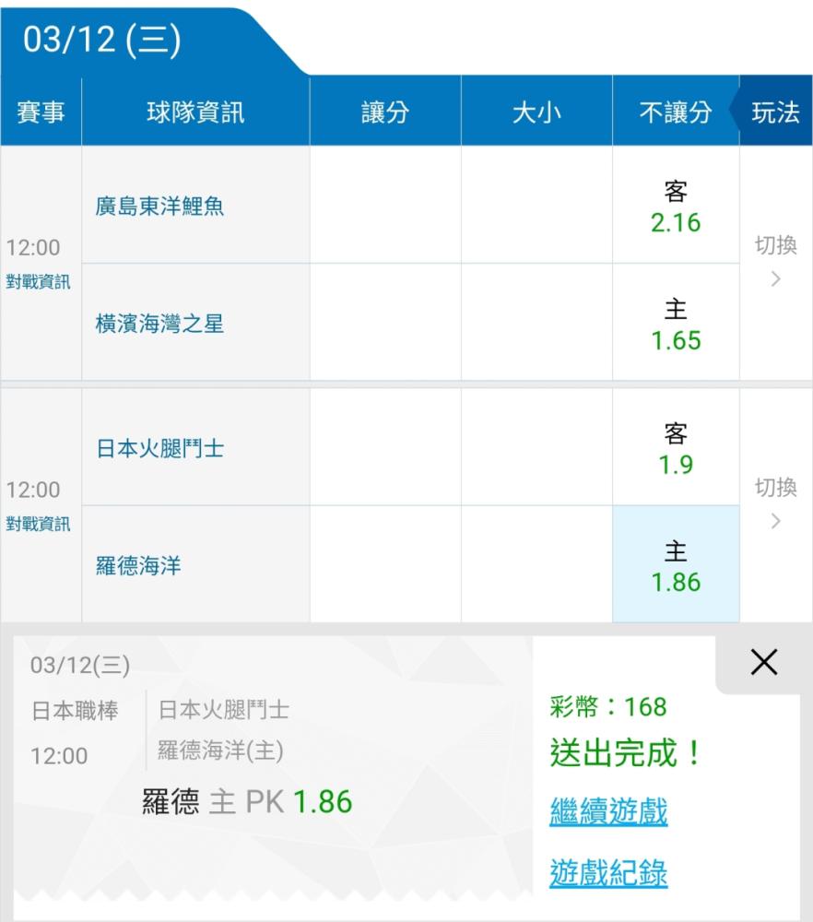Click the 繼續遊戲 link
813x922 pixels.
(x=608, y=811)
